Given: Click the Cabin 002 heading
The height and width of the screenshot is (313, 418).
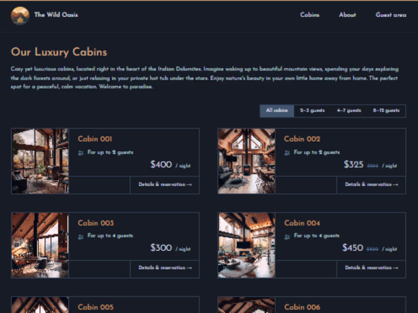Looking at the screenshot, I should 302,139.
